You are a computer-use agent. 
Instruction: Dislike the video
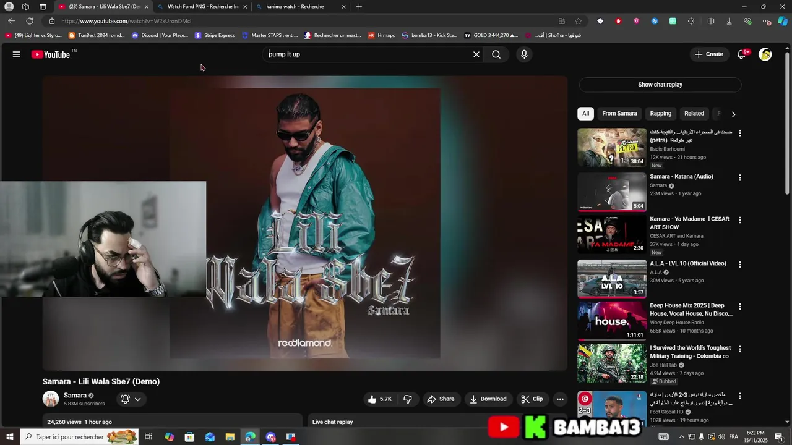click(408, 399)
